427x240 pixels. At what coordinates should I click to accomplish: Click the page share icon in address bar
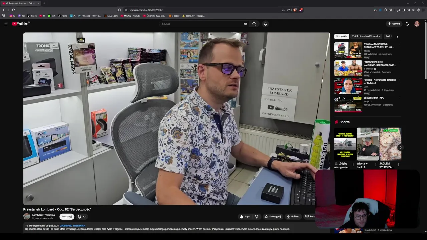tap(289, 10)
